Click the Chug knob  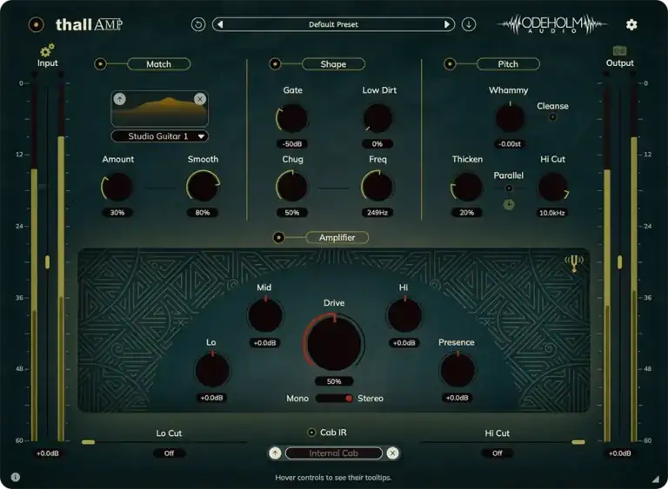point(292,187)
